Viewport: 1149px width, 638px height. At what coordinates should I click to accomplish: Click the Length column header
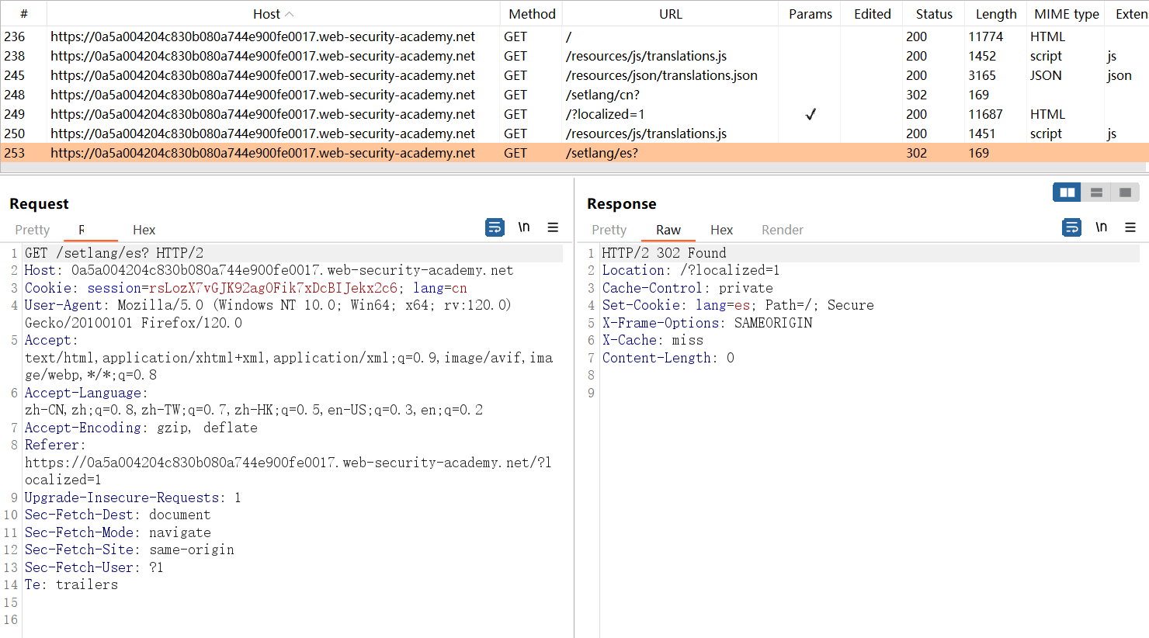pyautogui.click(x=995, y=14)
